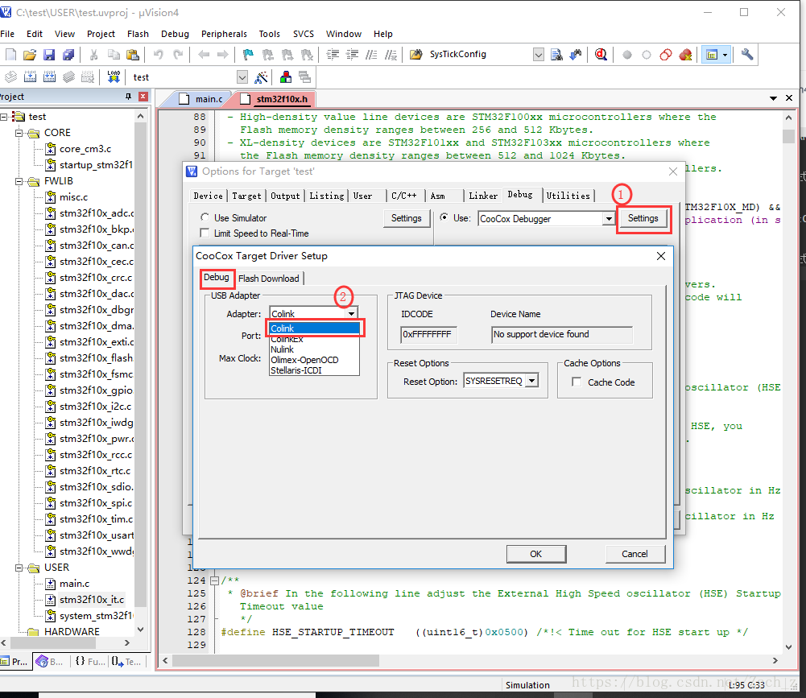
Task: Close the Project panel via red X
Action: point(143,97)
